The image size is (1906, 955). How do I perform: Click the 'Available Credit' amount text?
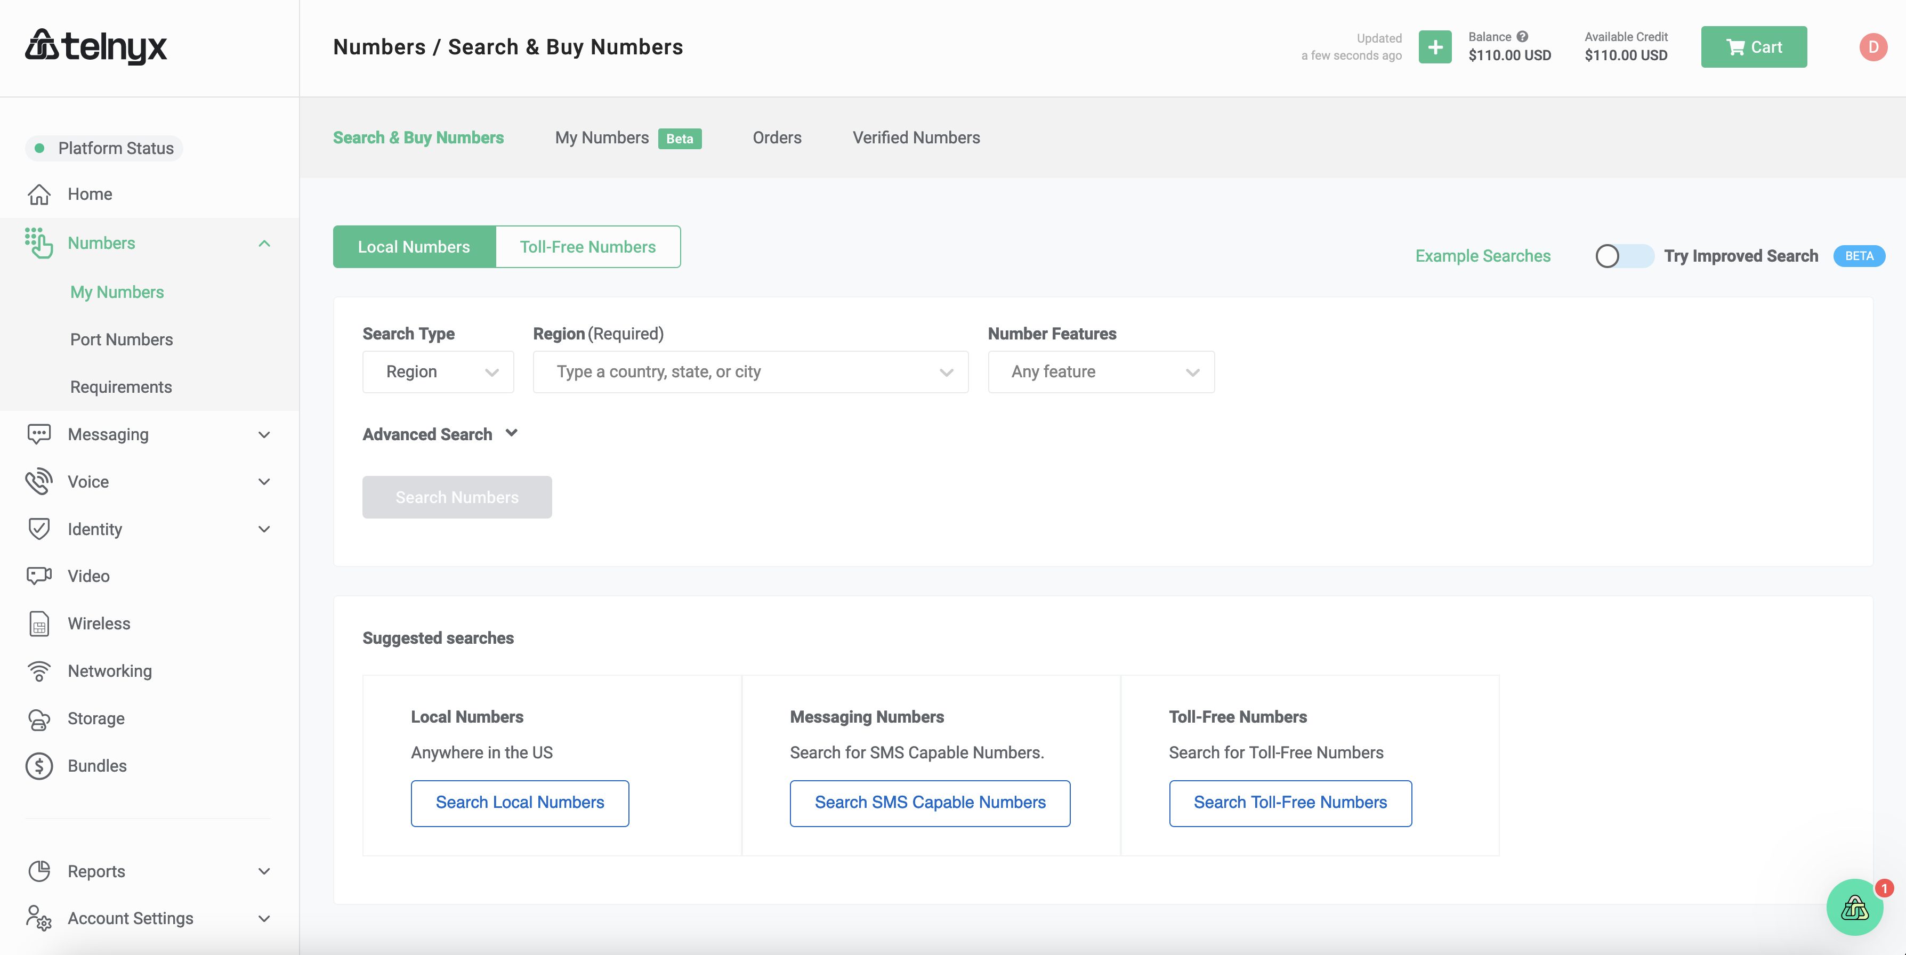(x=1626, y=55)
